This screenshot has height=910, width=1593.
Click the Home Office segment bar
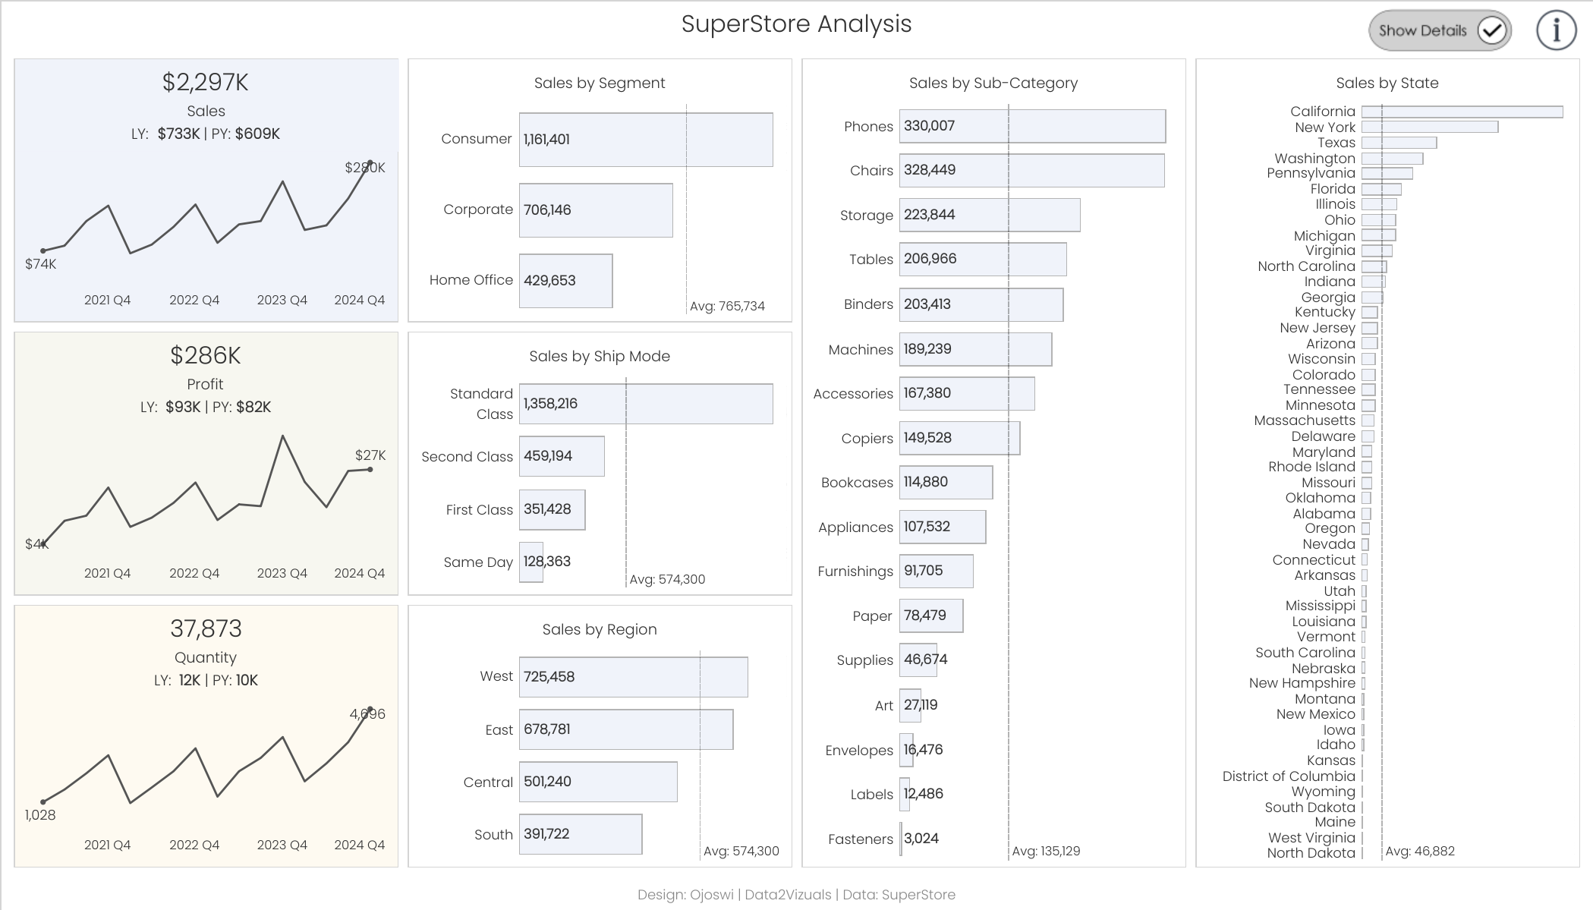tap(565, 281)
